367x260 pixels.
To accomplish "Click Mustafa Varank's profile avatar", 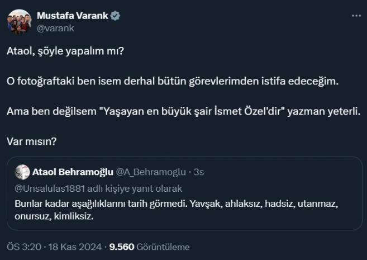I will 19,21.
